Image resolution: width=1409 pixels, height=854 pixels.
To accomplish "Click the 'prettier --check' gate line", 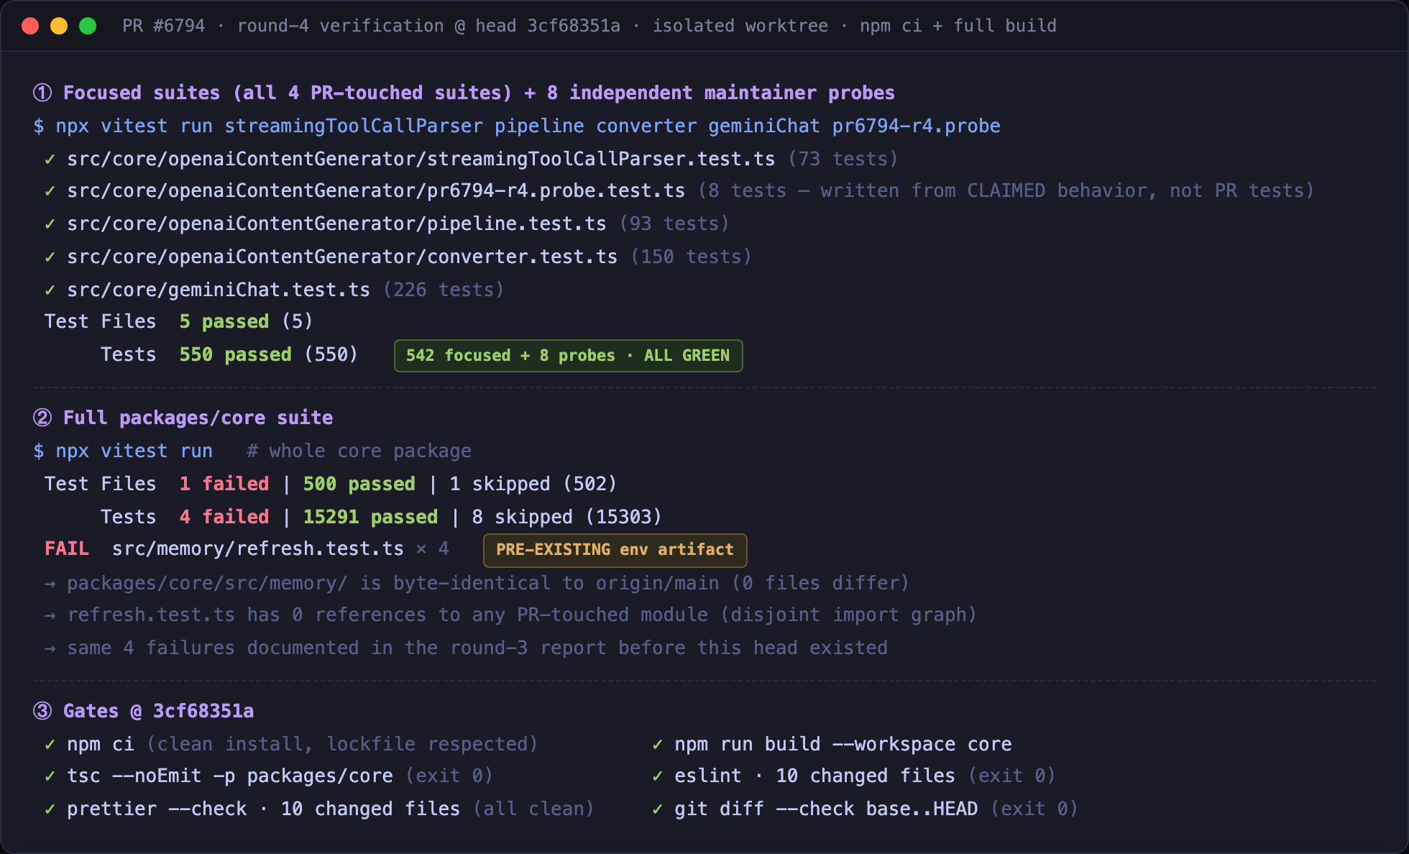I will 319,809.
